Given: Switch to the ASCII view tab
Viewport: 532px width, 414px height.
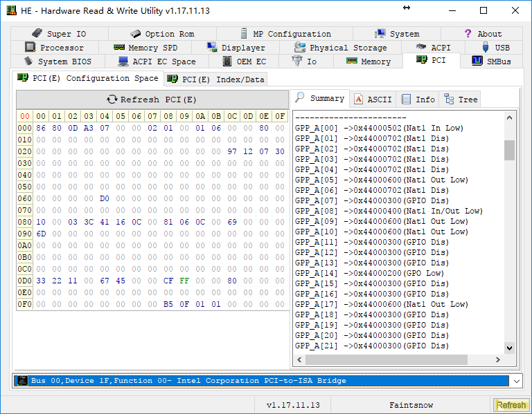Looking at the screenshot, I should (x=373, y=100).
